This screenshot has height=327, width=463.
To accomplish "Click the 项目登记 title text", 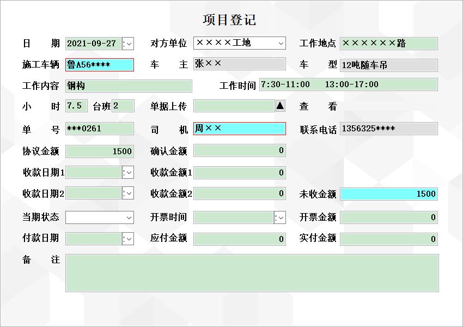I will (229, 20).
